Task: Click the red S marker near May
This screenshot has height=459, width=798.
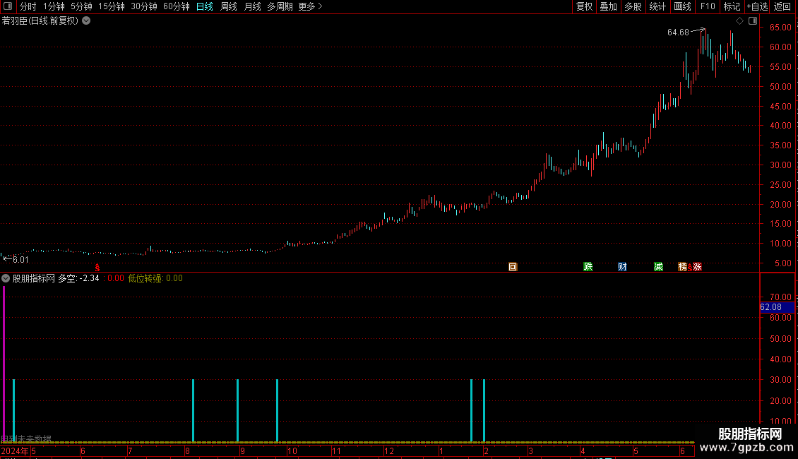Action: point(97,268)
